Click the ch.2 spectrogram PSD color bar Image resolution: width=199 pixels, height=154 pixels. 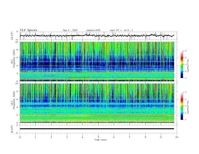182,106
